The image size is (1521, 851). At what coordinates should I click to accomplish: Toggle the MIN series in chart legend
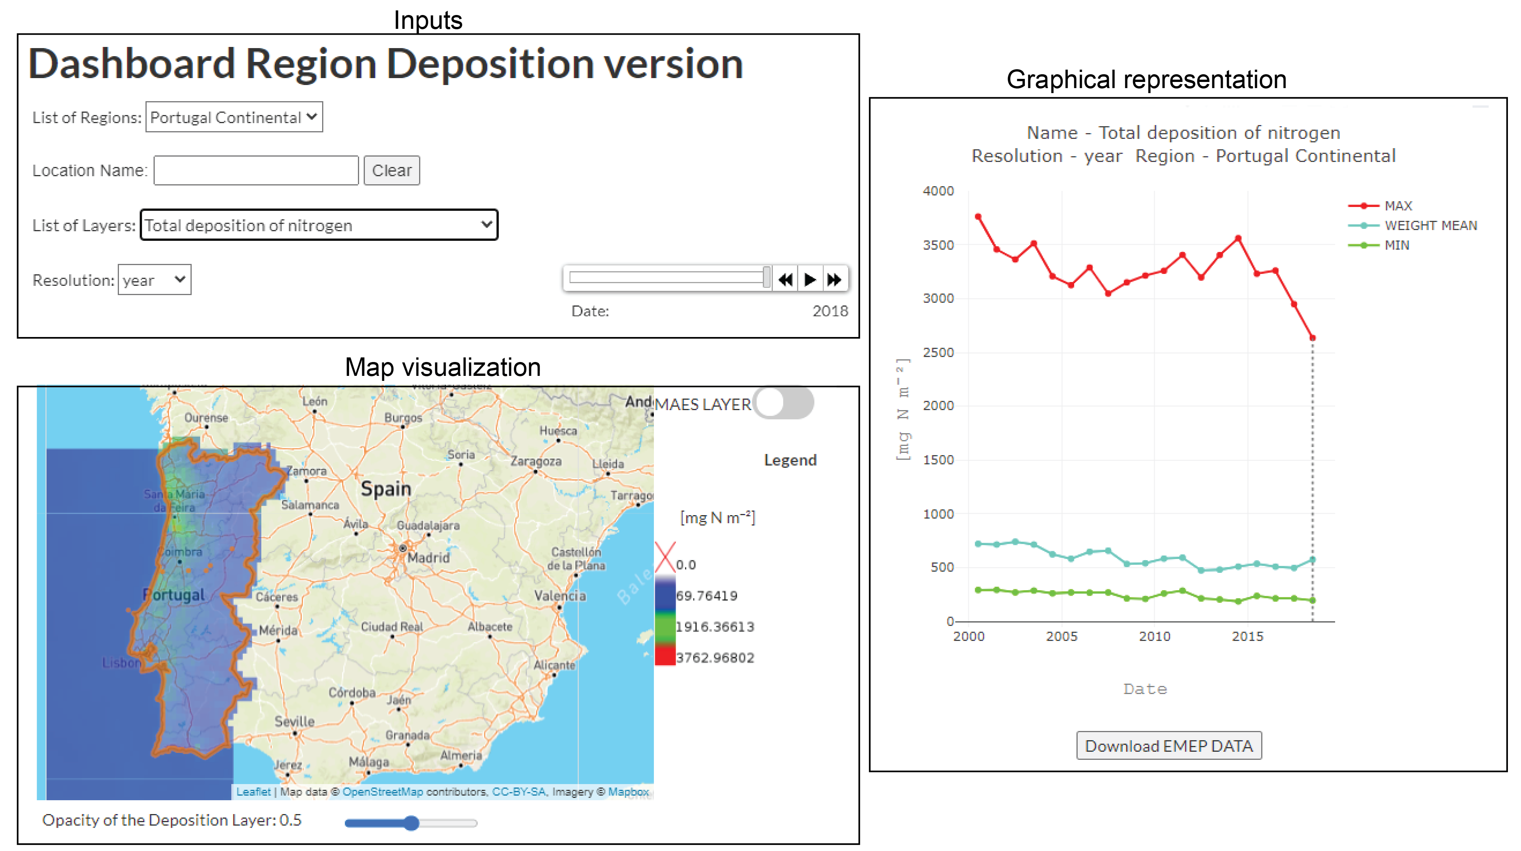coord(1396,245)
